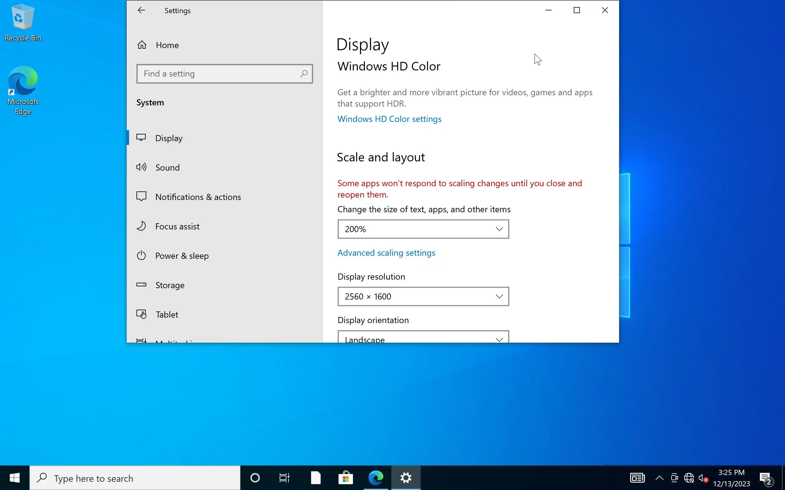The width and height of the screenshot is (785, 490).
Task: Expand the 200% scaling dropdown
Action: click(423, 229)
